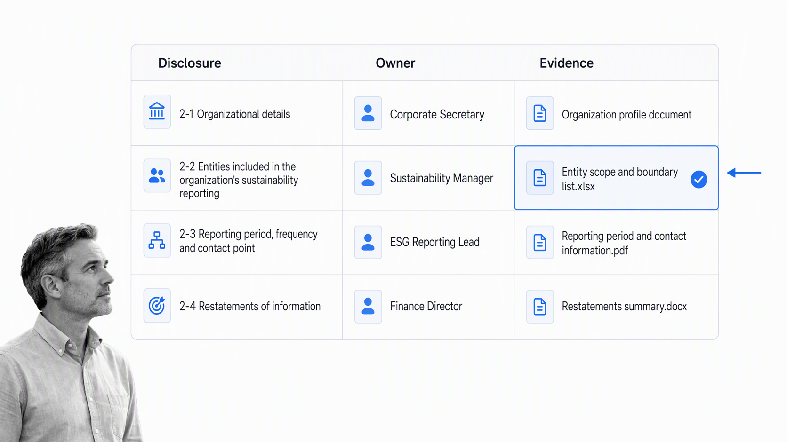Open Entity scope and boundary list.xlsx text
The image size is (787, 442).
point(620,179)
